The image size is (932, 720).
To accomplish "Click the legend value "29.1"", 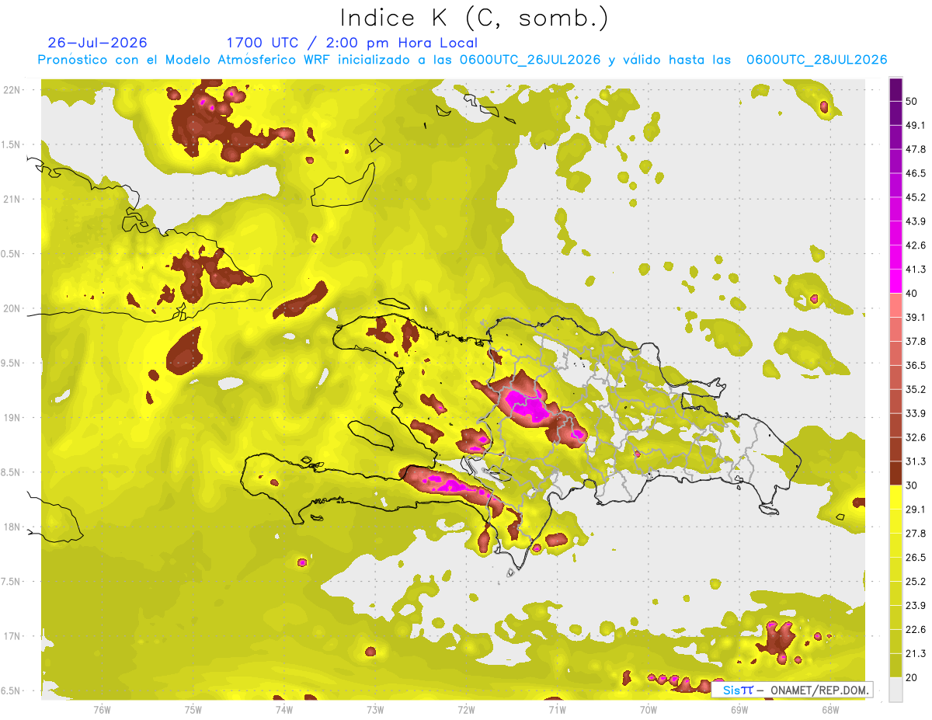I will pyautogui.click(x=916, y=510).
